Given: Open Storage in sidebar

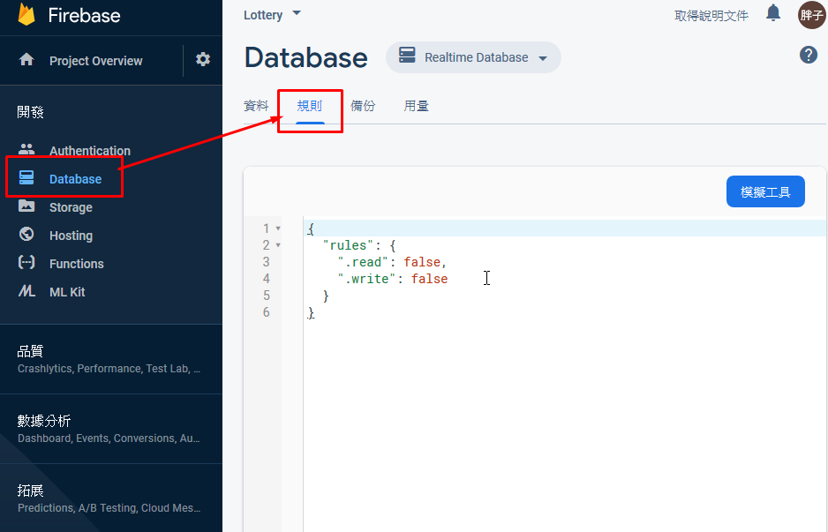Looking at the screenshot, I should [x=71, y=207].
